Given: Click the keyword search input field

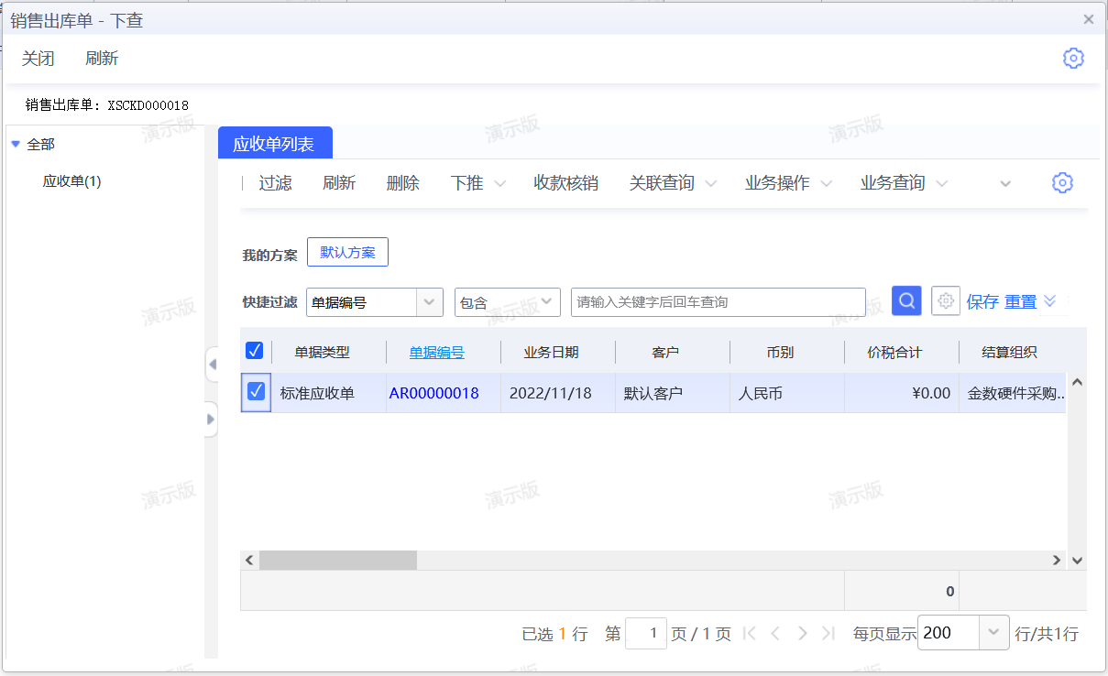Looking at the screenshot, I should point(719,302).
